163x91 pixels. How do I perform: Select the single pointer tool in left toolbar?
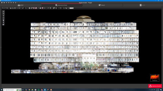(x=3, y=11)
